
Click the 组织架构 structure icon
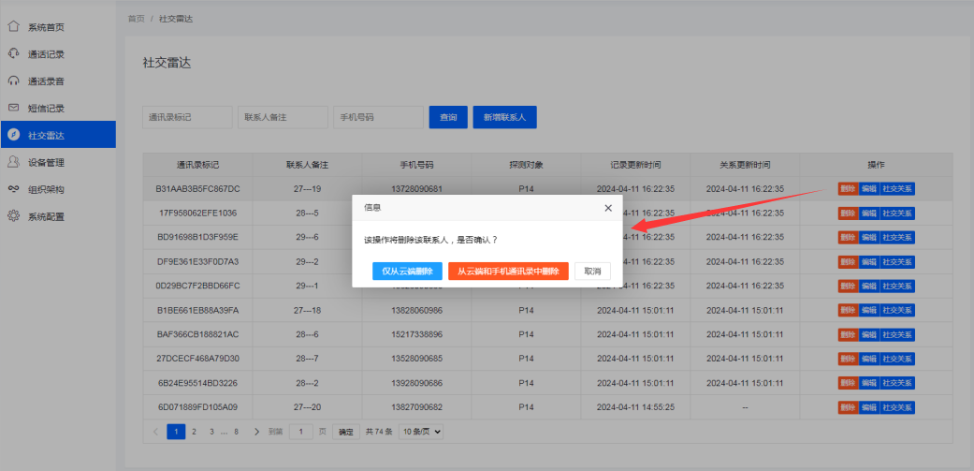13,189
